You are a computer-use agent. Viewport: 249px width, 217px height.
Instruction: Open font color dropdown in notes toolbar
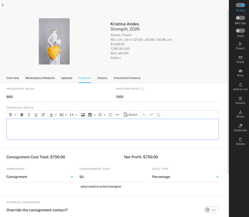point(53,115)
